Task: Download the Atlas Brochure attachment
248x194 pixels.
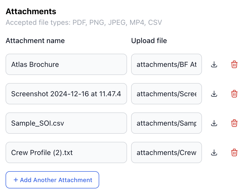Action: click(x=214, y=65)
